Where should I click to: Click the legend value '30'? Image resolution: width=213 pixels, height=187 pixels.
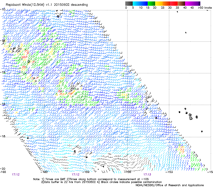click(170, 8)
